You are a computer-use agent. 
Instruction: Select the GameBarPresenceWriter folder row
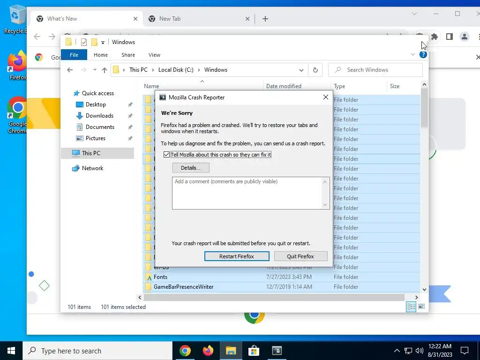tap(281, 287)
